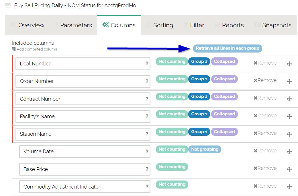The width and height of the screenshot is (298, 196).
Task: Click the move handle for Commodity Adjustment Indicator
Action: [x=289, y=187]
